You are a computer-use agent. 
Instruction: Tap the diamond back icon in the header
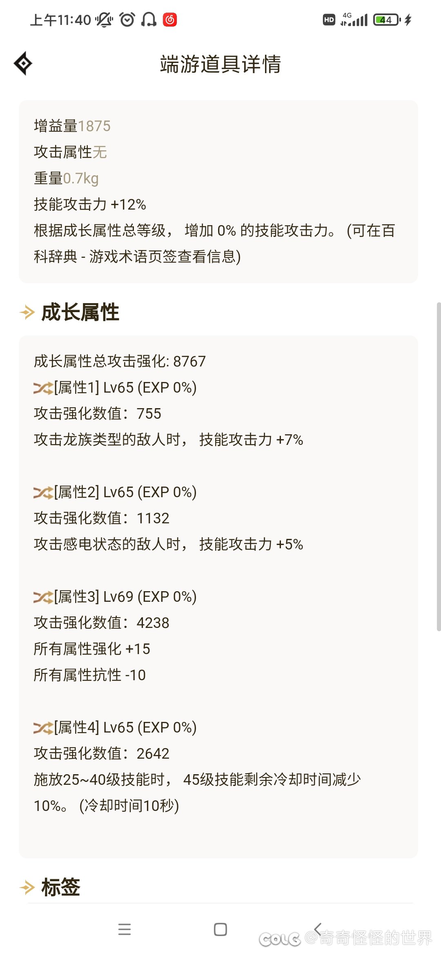[x=23, y=63]
